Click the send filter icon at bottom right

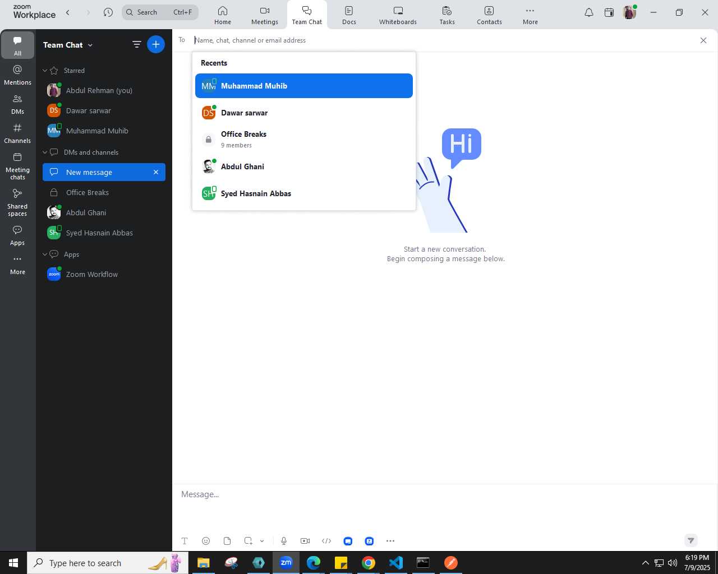click(691, 540)
